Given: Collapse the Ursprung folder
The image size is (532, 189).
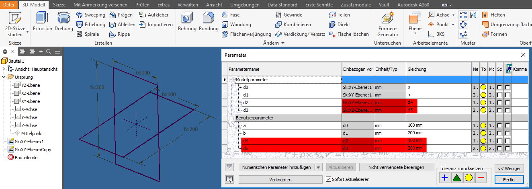Looking at the screenshot, I should 4,77.
